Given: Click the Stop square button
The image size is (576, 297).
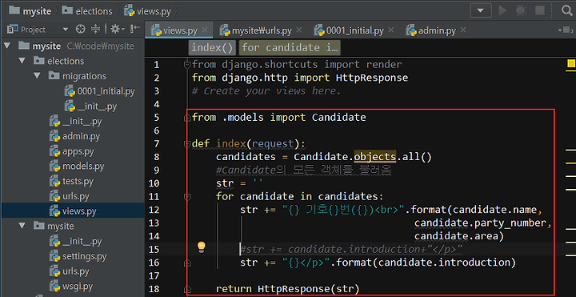Looking at the screenshot, I should (540, 10).
